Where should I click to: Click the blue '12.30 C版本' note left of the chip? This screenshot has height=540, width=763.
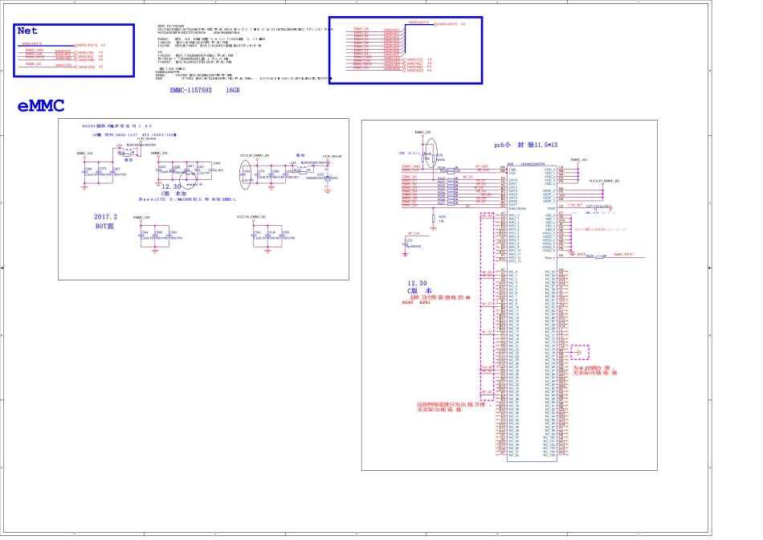pyautogui.click(x=418, y=288)
